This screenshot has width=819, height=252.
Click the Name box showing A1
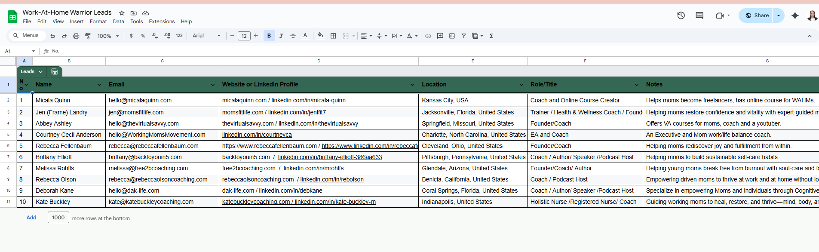[20, 51]
